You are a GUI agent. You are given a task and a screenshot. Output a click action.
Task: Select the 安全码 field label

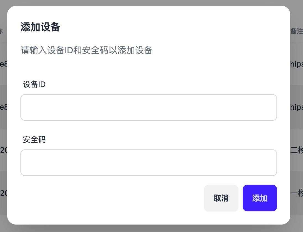[34, 140]
